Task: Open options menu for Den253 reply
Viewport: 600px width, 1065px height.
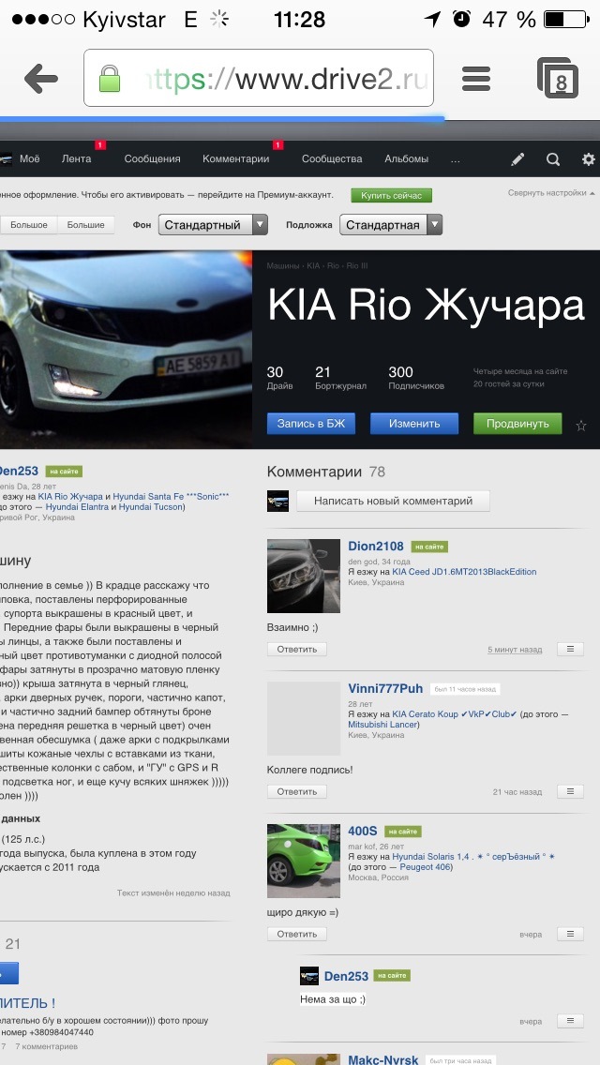Action: point(570,1022)
